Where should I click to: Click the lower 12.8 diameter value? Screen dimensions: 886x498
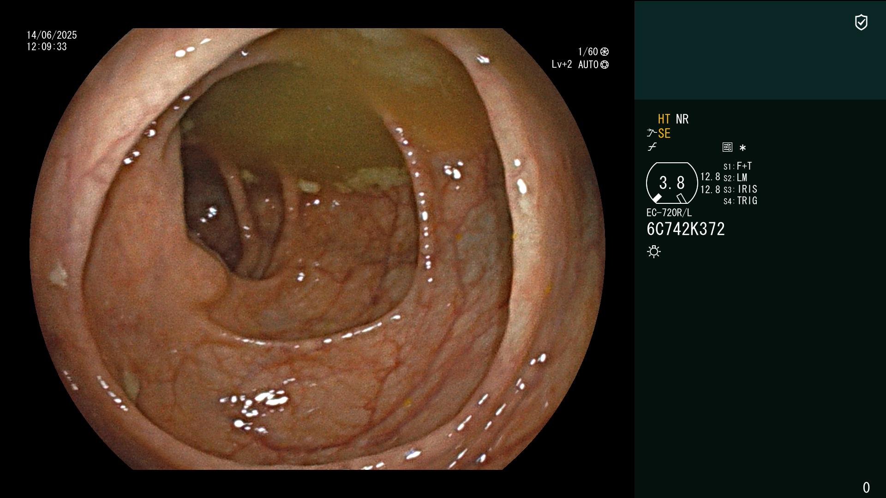pos(710,190)
